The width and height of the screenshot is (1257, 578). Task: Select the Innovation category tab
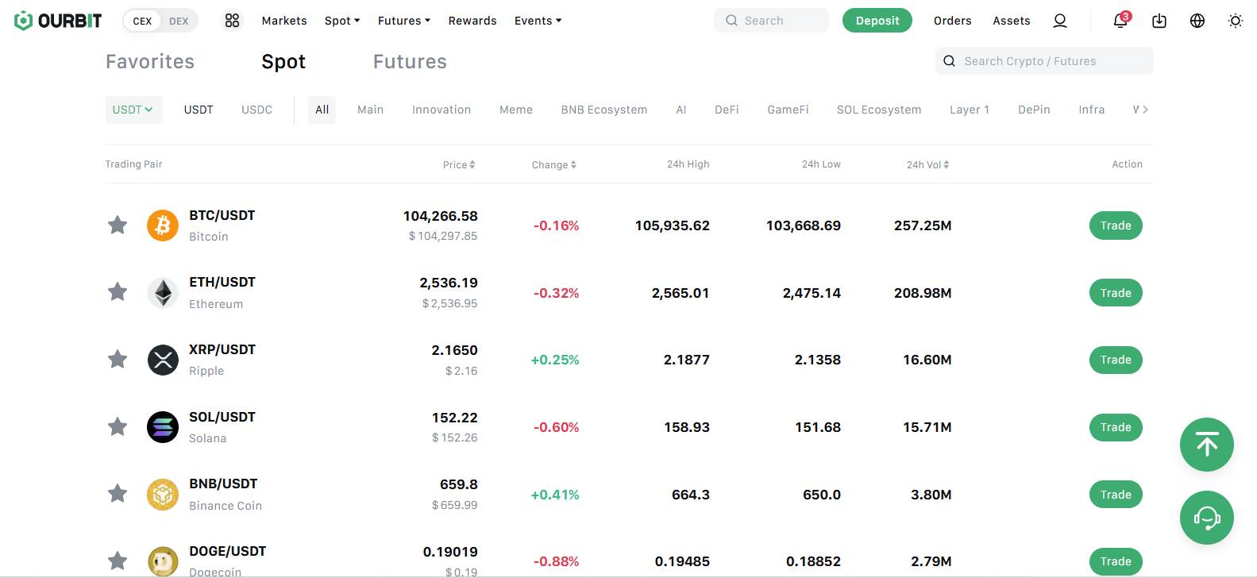click(x=441, y=110)
